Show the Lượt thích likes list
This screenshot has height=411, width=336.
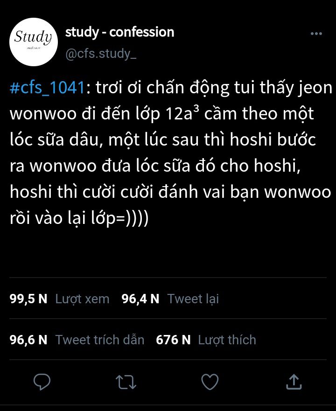tap(227, 340)
